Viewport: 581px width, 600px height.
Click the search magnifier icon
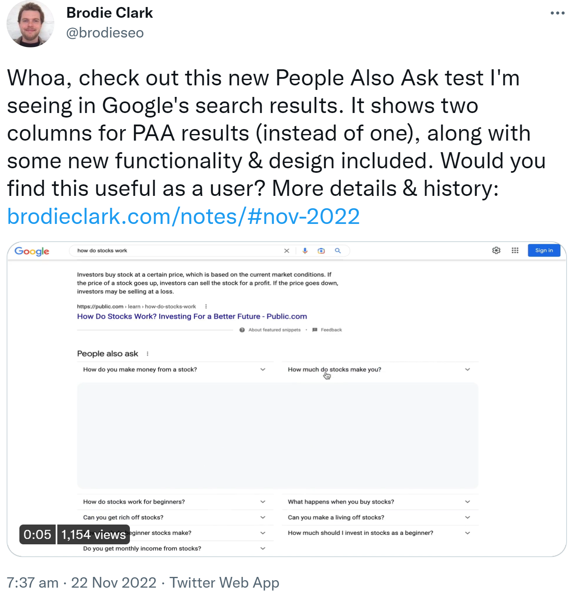point(338,250)
